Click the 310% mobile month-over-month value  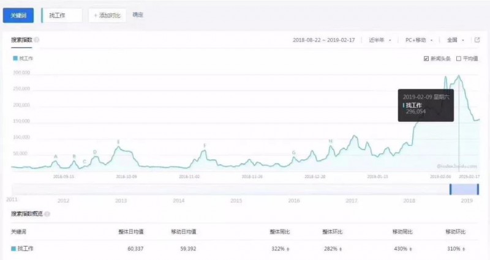(x=453, y=249)
